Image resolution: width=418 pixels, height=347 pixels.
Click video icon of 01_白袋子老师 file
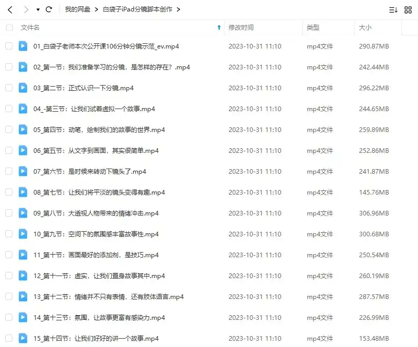click(23, 46)
